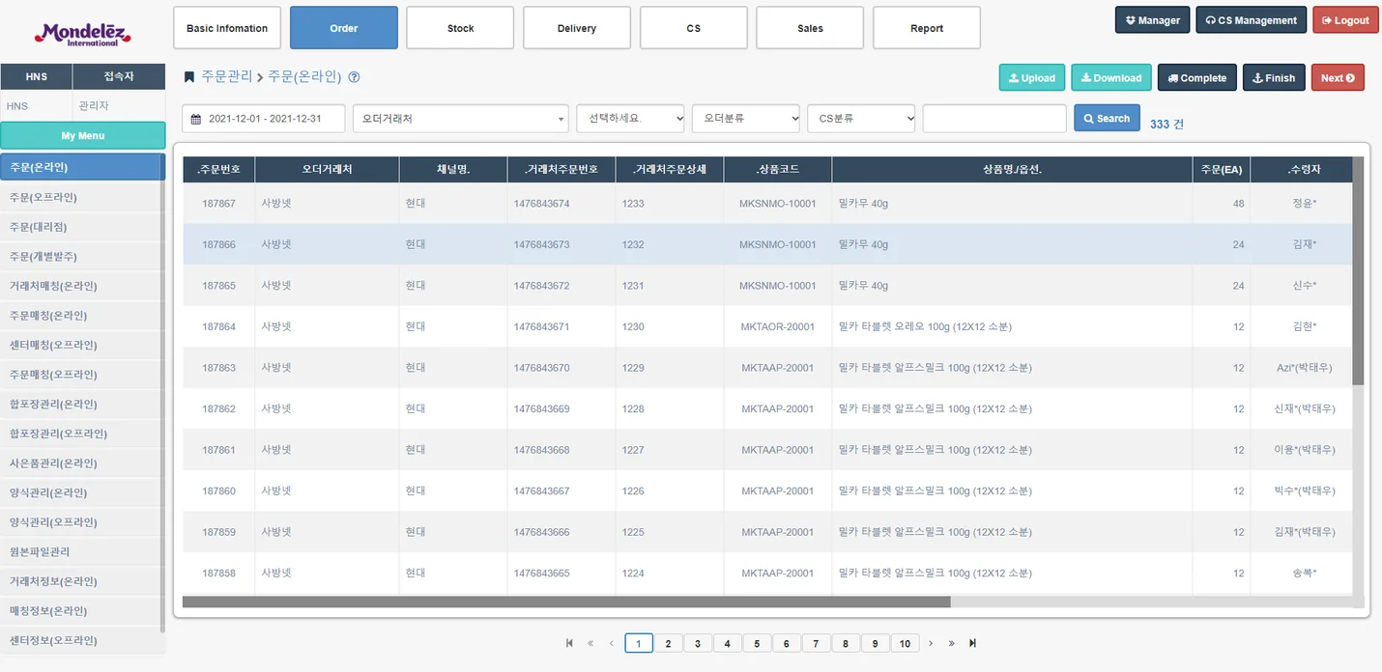Click the empty search text field

point(993,119)
